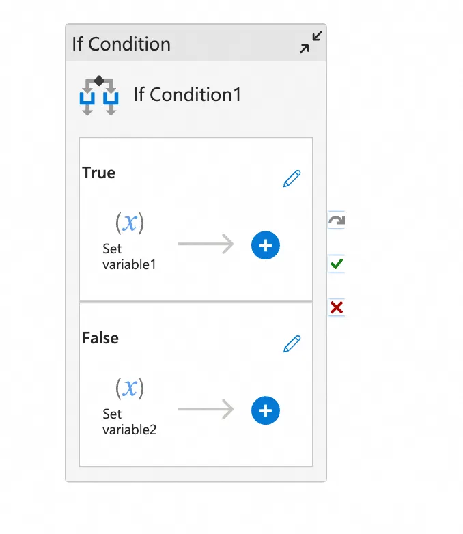Click the arrow connector after Set variable1
Screen dimensions: 463x534
[205, 244]
